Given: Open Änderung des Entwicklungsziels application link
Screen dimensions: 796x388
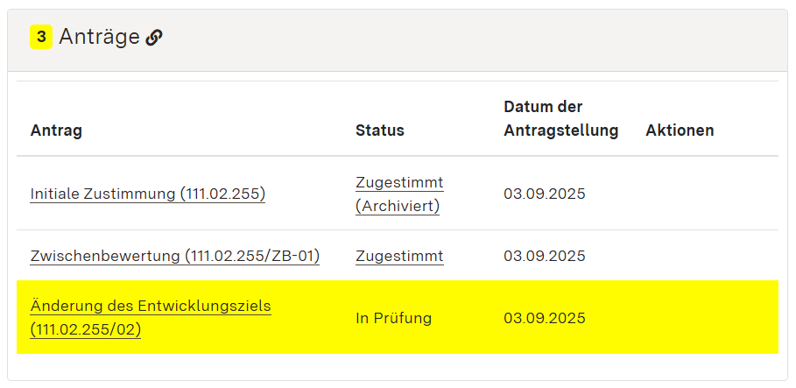Looking at the screenshot, I should coord(151,307).
